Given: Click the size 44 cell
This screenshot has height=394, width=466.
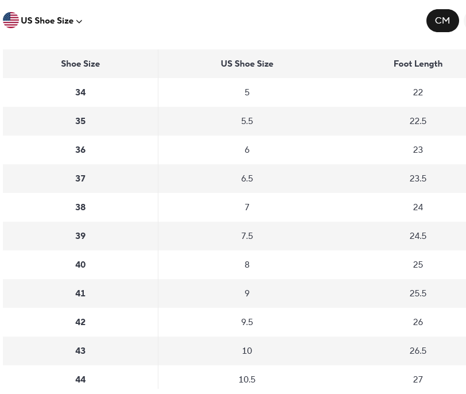Looking at the screenshot, I should click(x=80, y=380).
